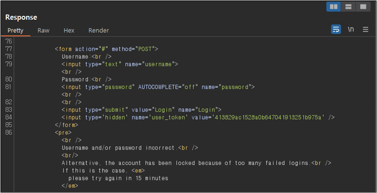Click the opening <pre> tag
Screen dimensions: 377x193
coord(63,132)
